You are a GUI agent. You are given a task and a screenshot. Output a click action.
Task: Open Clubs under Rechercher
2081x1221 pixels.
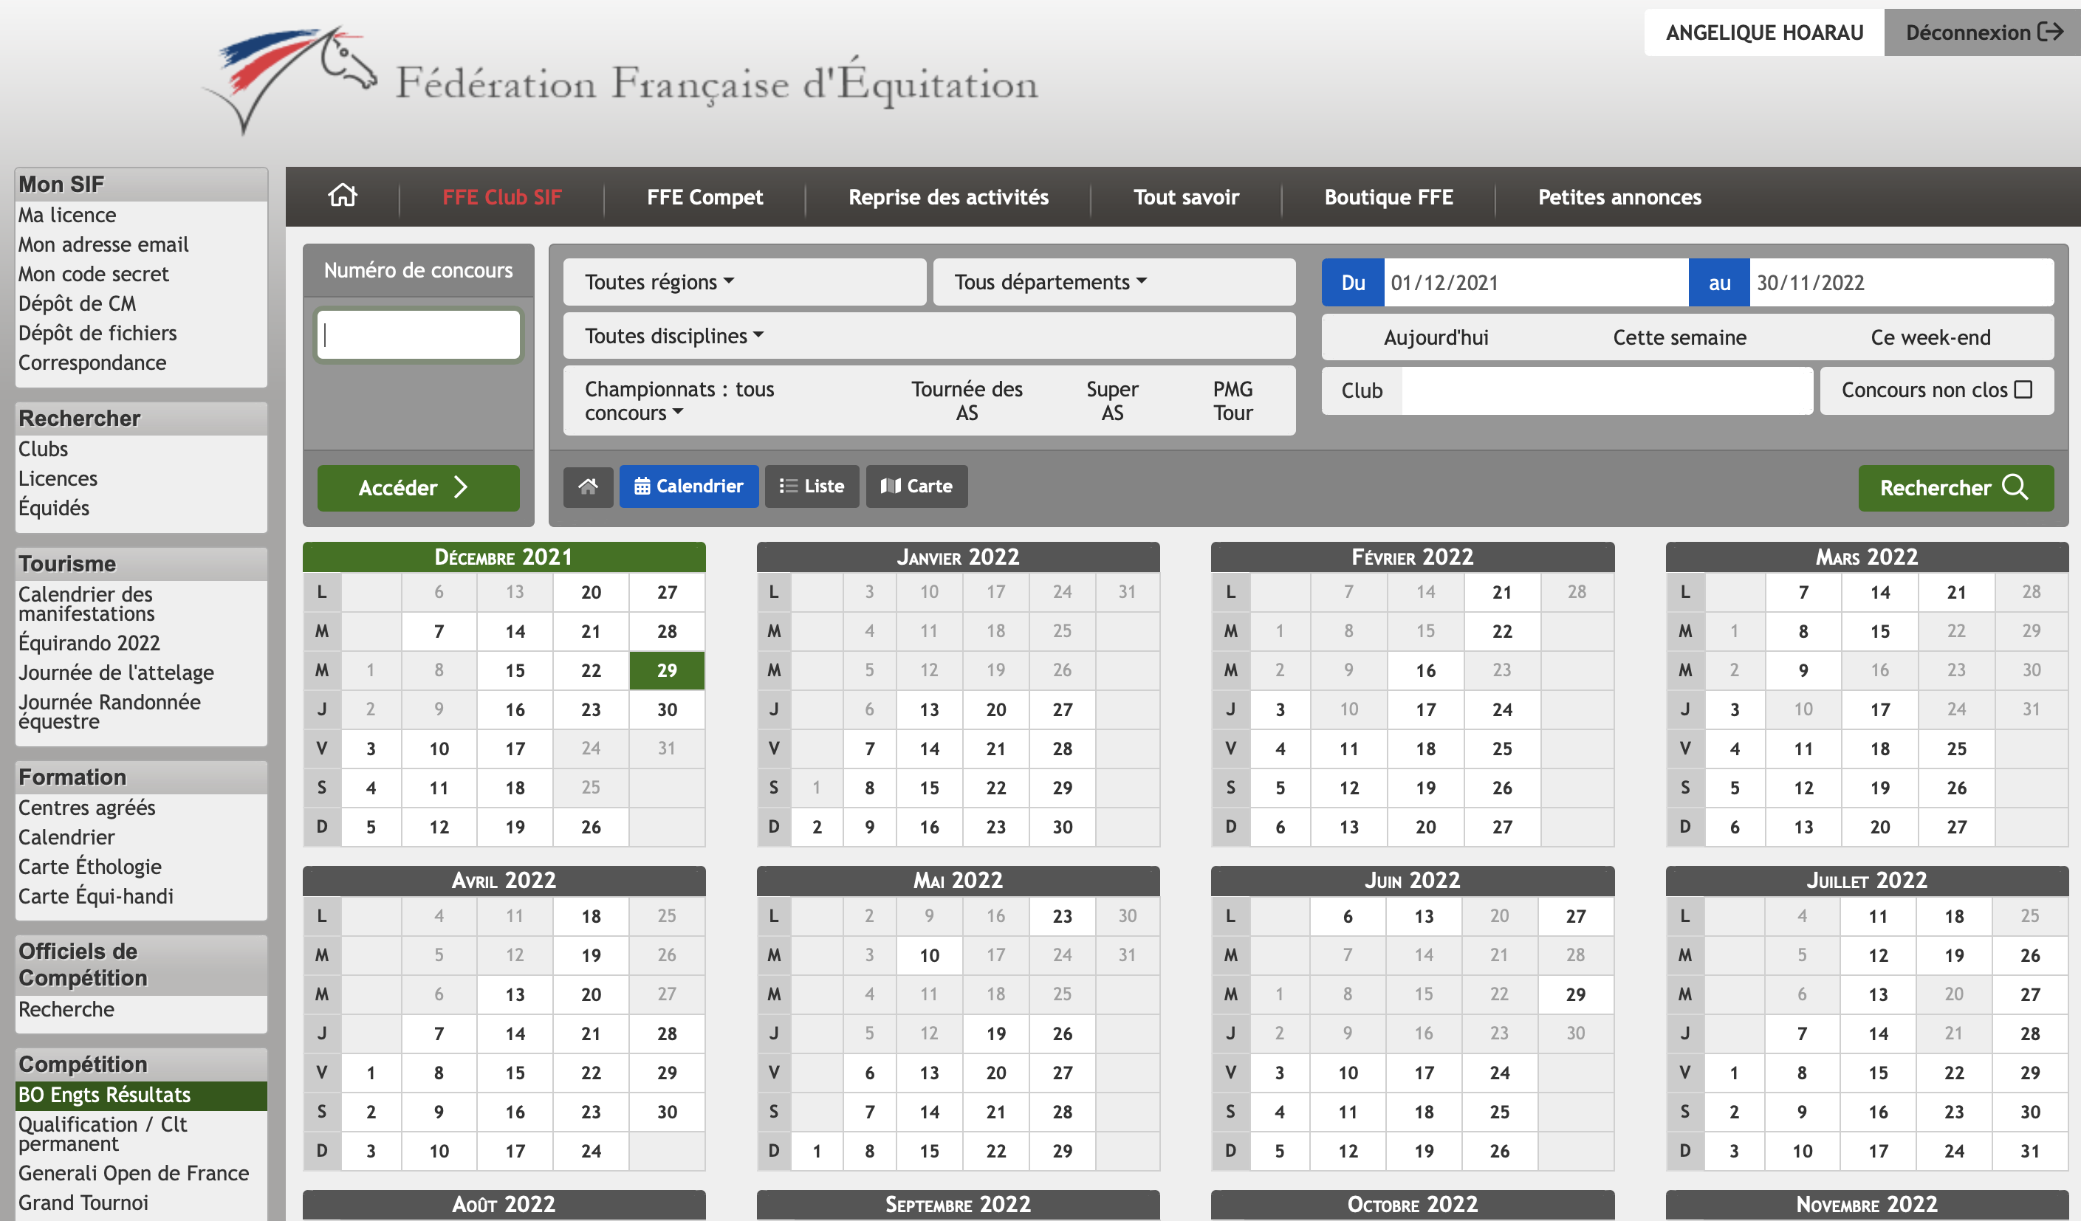(43, 449)
